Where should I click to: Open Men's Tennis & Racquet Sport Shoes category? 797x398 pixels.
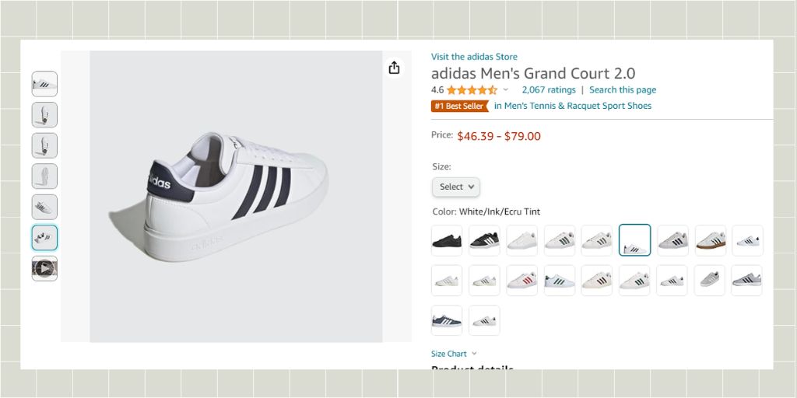click(x=573, y=106)
